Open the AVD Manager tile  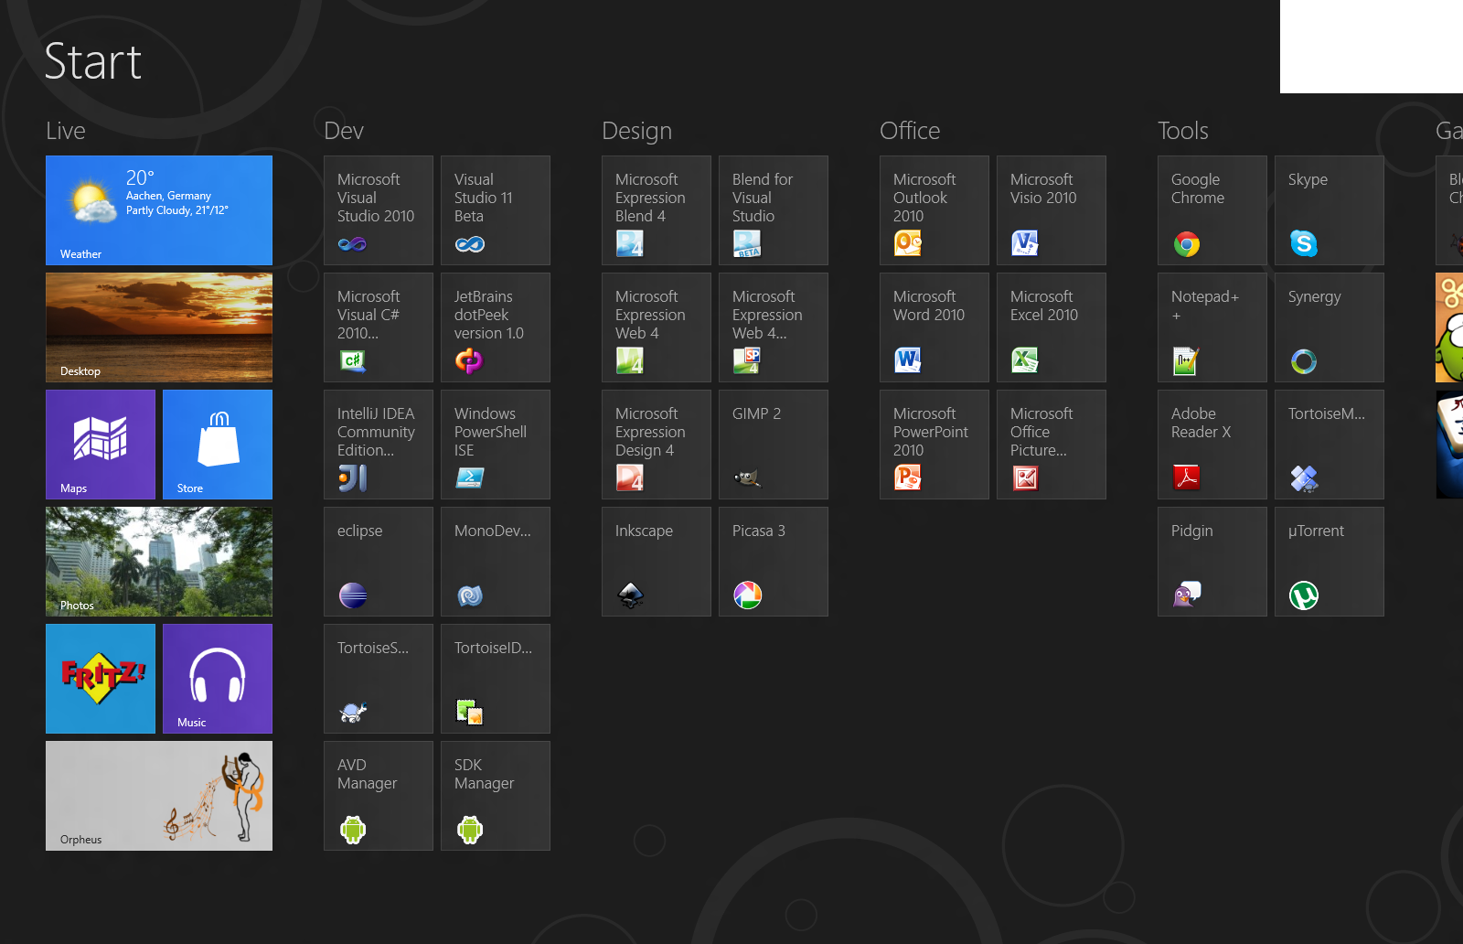(379, 796)
